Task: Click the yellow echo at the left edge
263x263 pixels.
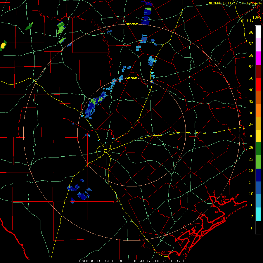Action: 3,46
